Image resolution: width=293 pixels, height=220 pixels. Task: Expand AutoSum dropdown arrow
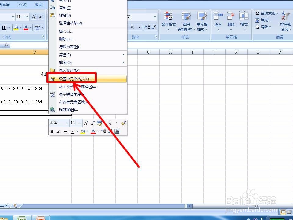277,13
